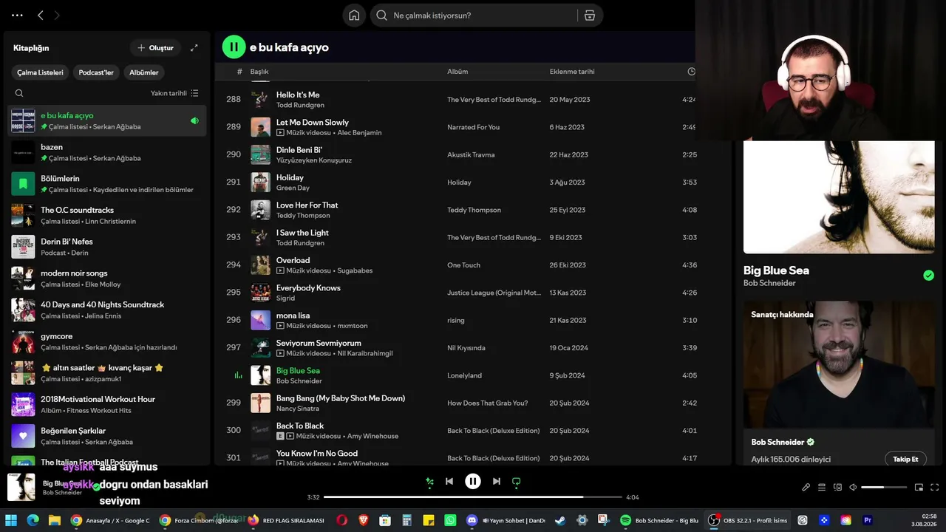Open WhatsApp from the taskbar
Screen dimensions: 946x532
(x=450, y=520)
